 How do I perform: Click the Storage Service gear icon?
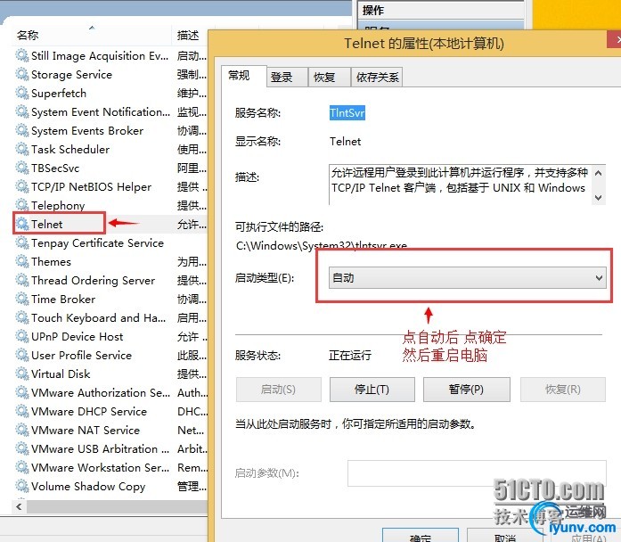click(x=21, y=74)
